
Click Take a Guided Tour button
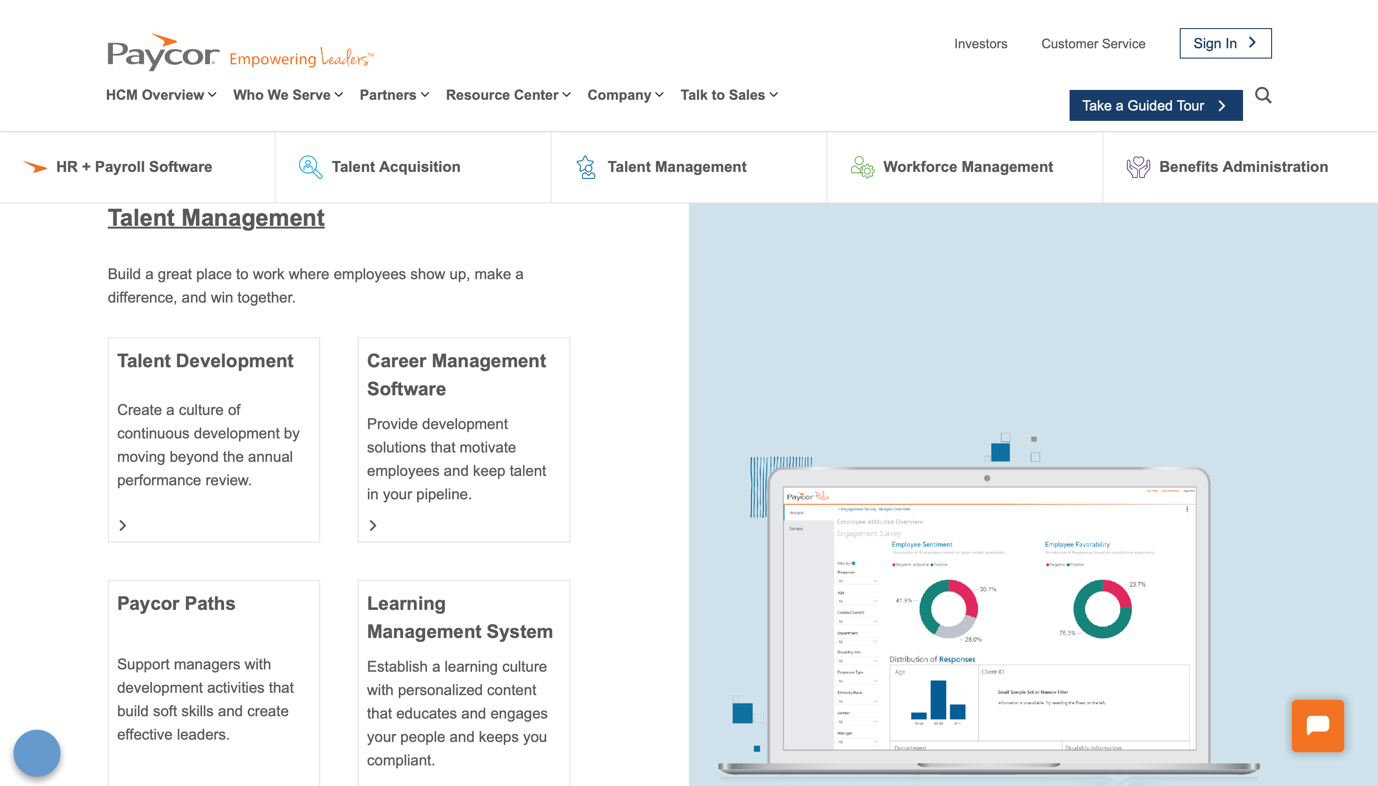[1156, 105]
